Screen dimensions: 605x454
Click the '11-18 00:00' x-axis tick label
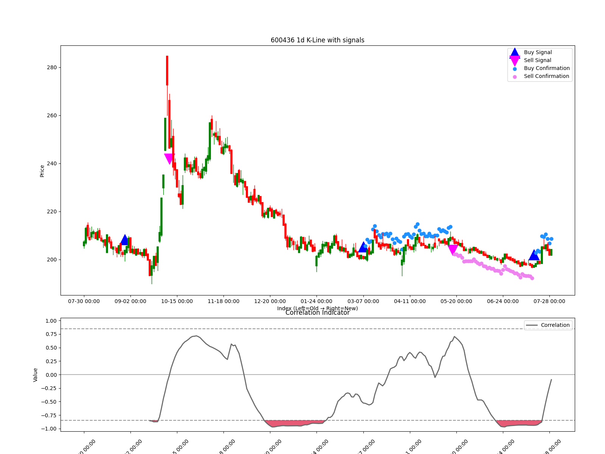(223, 301)
